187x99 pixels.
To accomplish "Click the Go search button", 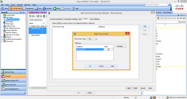I will click(170, 5).
